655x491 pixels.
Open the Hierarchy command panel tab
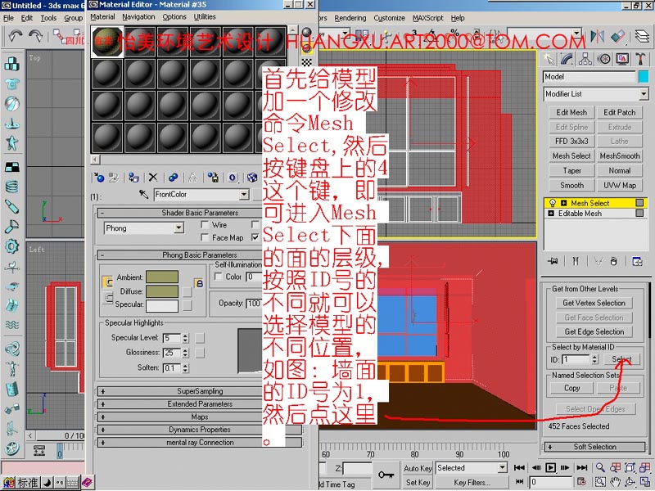pos(585,59)
